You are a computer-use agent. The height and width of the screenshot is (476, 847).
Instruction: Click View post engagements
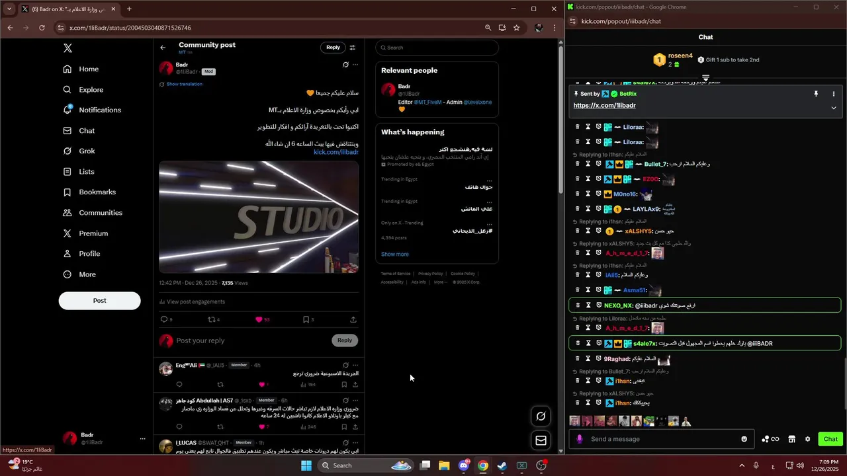point(192,301)
